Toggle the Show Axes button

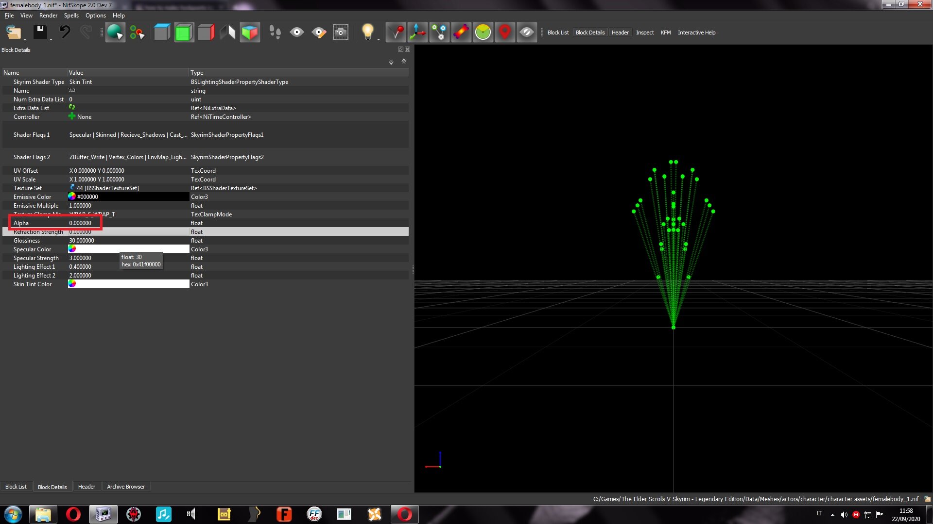pyautogui.click(x=417, y=33)
